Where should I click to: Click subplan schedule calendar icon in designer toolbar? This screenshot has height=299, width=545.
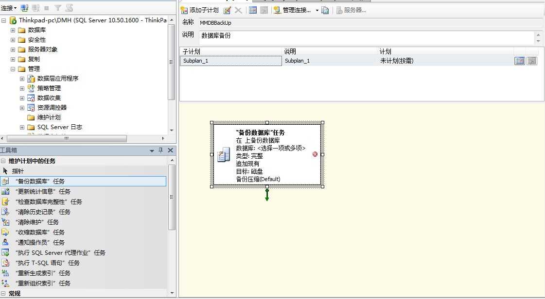[x=253, y=10]
